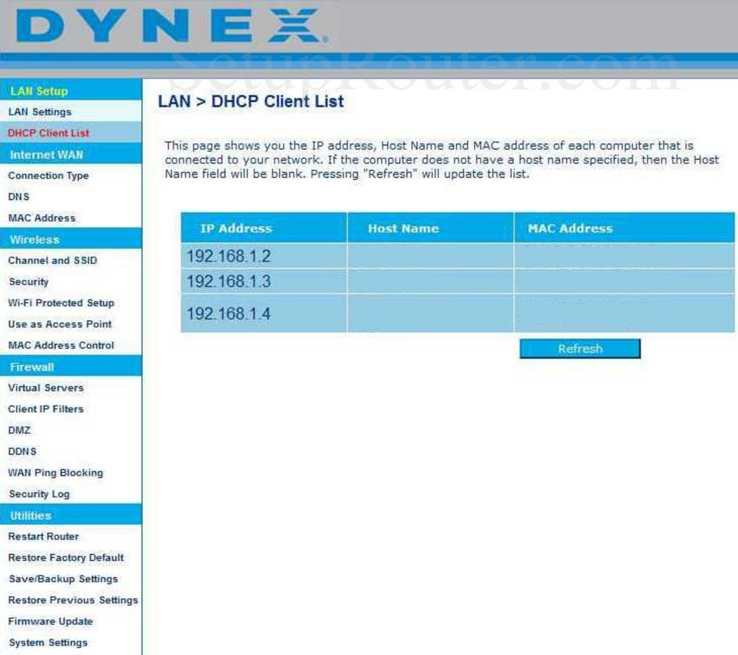Image resolution: width=738 pixels, height=655 pixels.
Task: Go to Channel and SSID settings
Action: [x=53, y=260]
